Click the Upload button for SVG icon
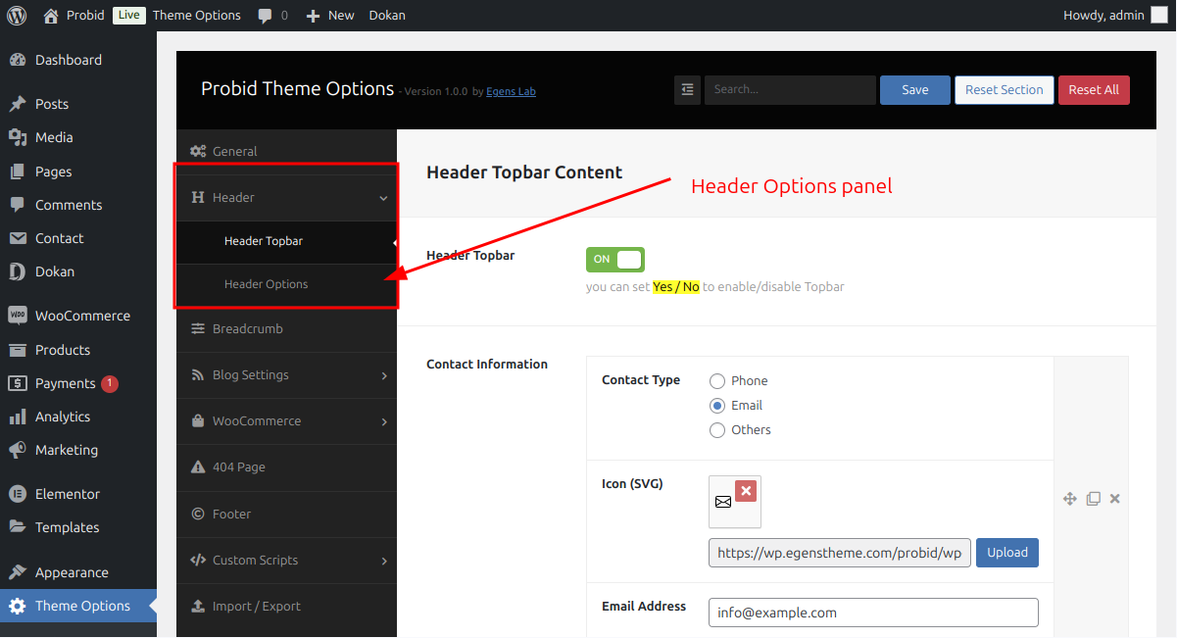The height and width of the screenshot is (638, 1177). point(1007,553)
